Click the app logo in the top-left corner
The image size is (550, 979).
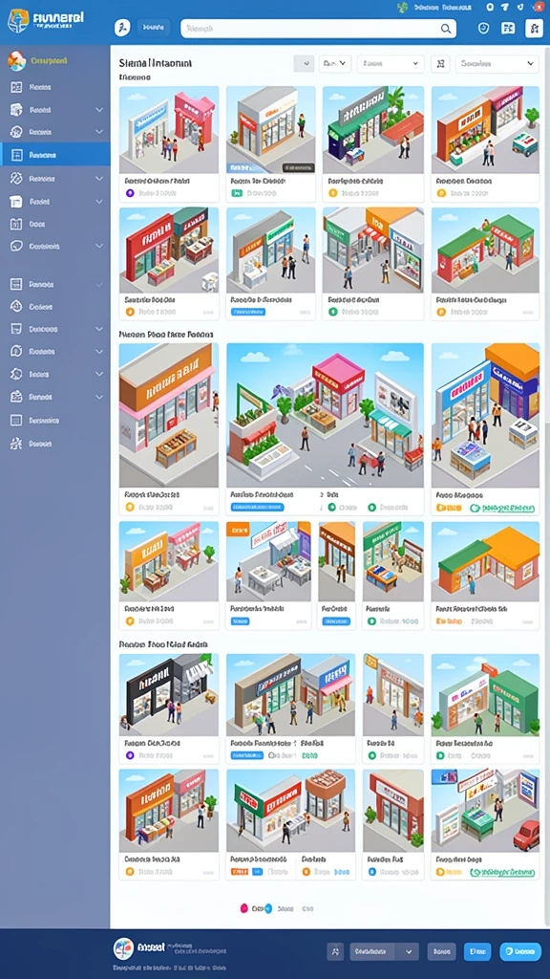(x=18, y=21)
